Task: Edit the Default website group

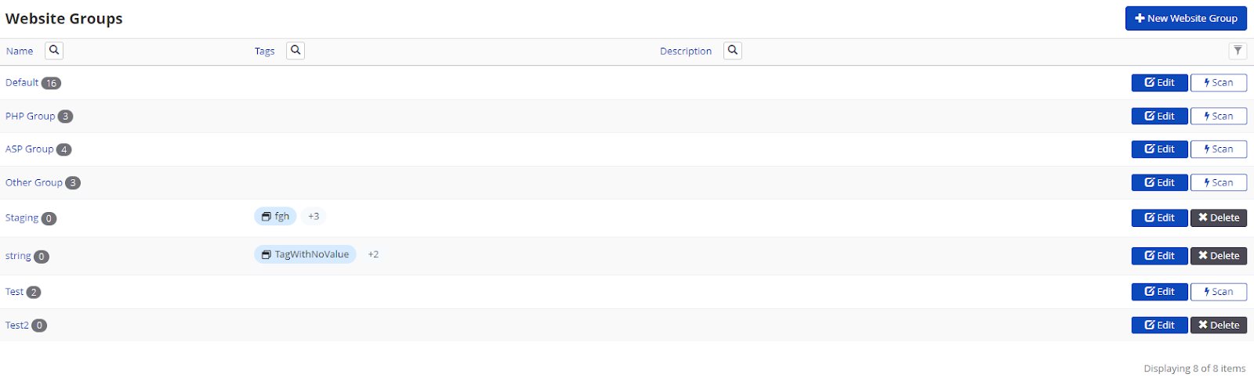Action: pos(1159,83)
